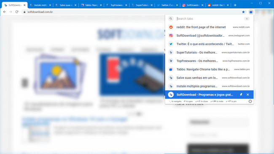Click the Instale múltiplos programas favicon

pos(171,86)
